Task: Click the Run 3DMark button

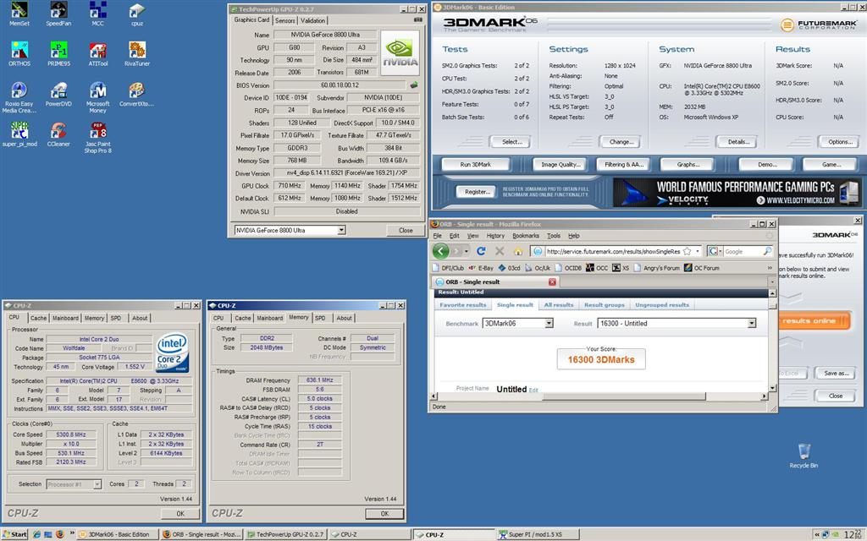Action: [476, 165]
